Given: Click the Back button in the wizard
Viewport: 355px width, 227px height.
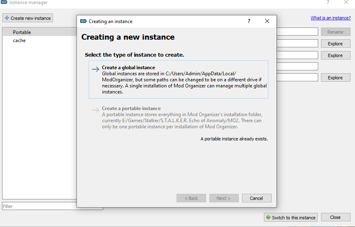Looking at the screenshot, I should point(191,198).
